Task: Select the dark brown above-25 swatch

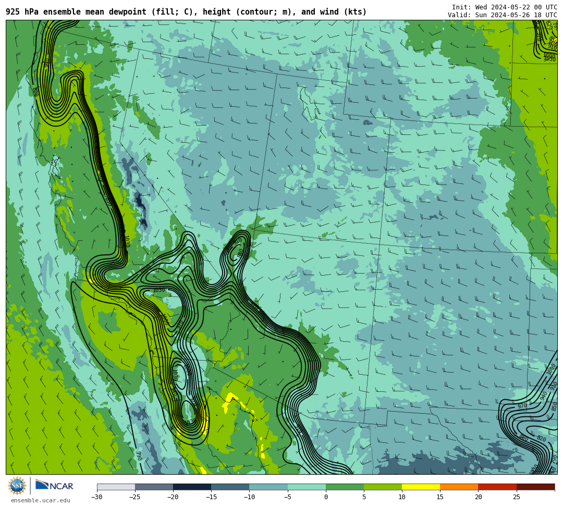Action: click(x=536, y=487)
